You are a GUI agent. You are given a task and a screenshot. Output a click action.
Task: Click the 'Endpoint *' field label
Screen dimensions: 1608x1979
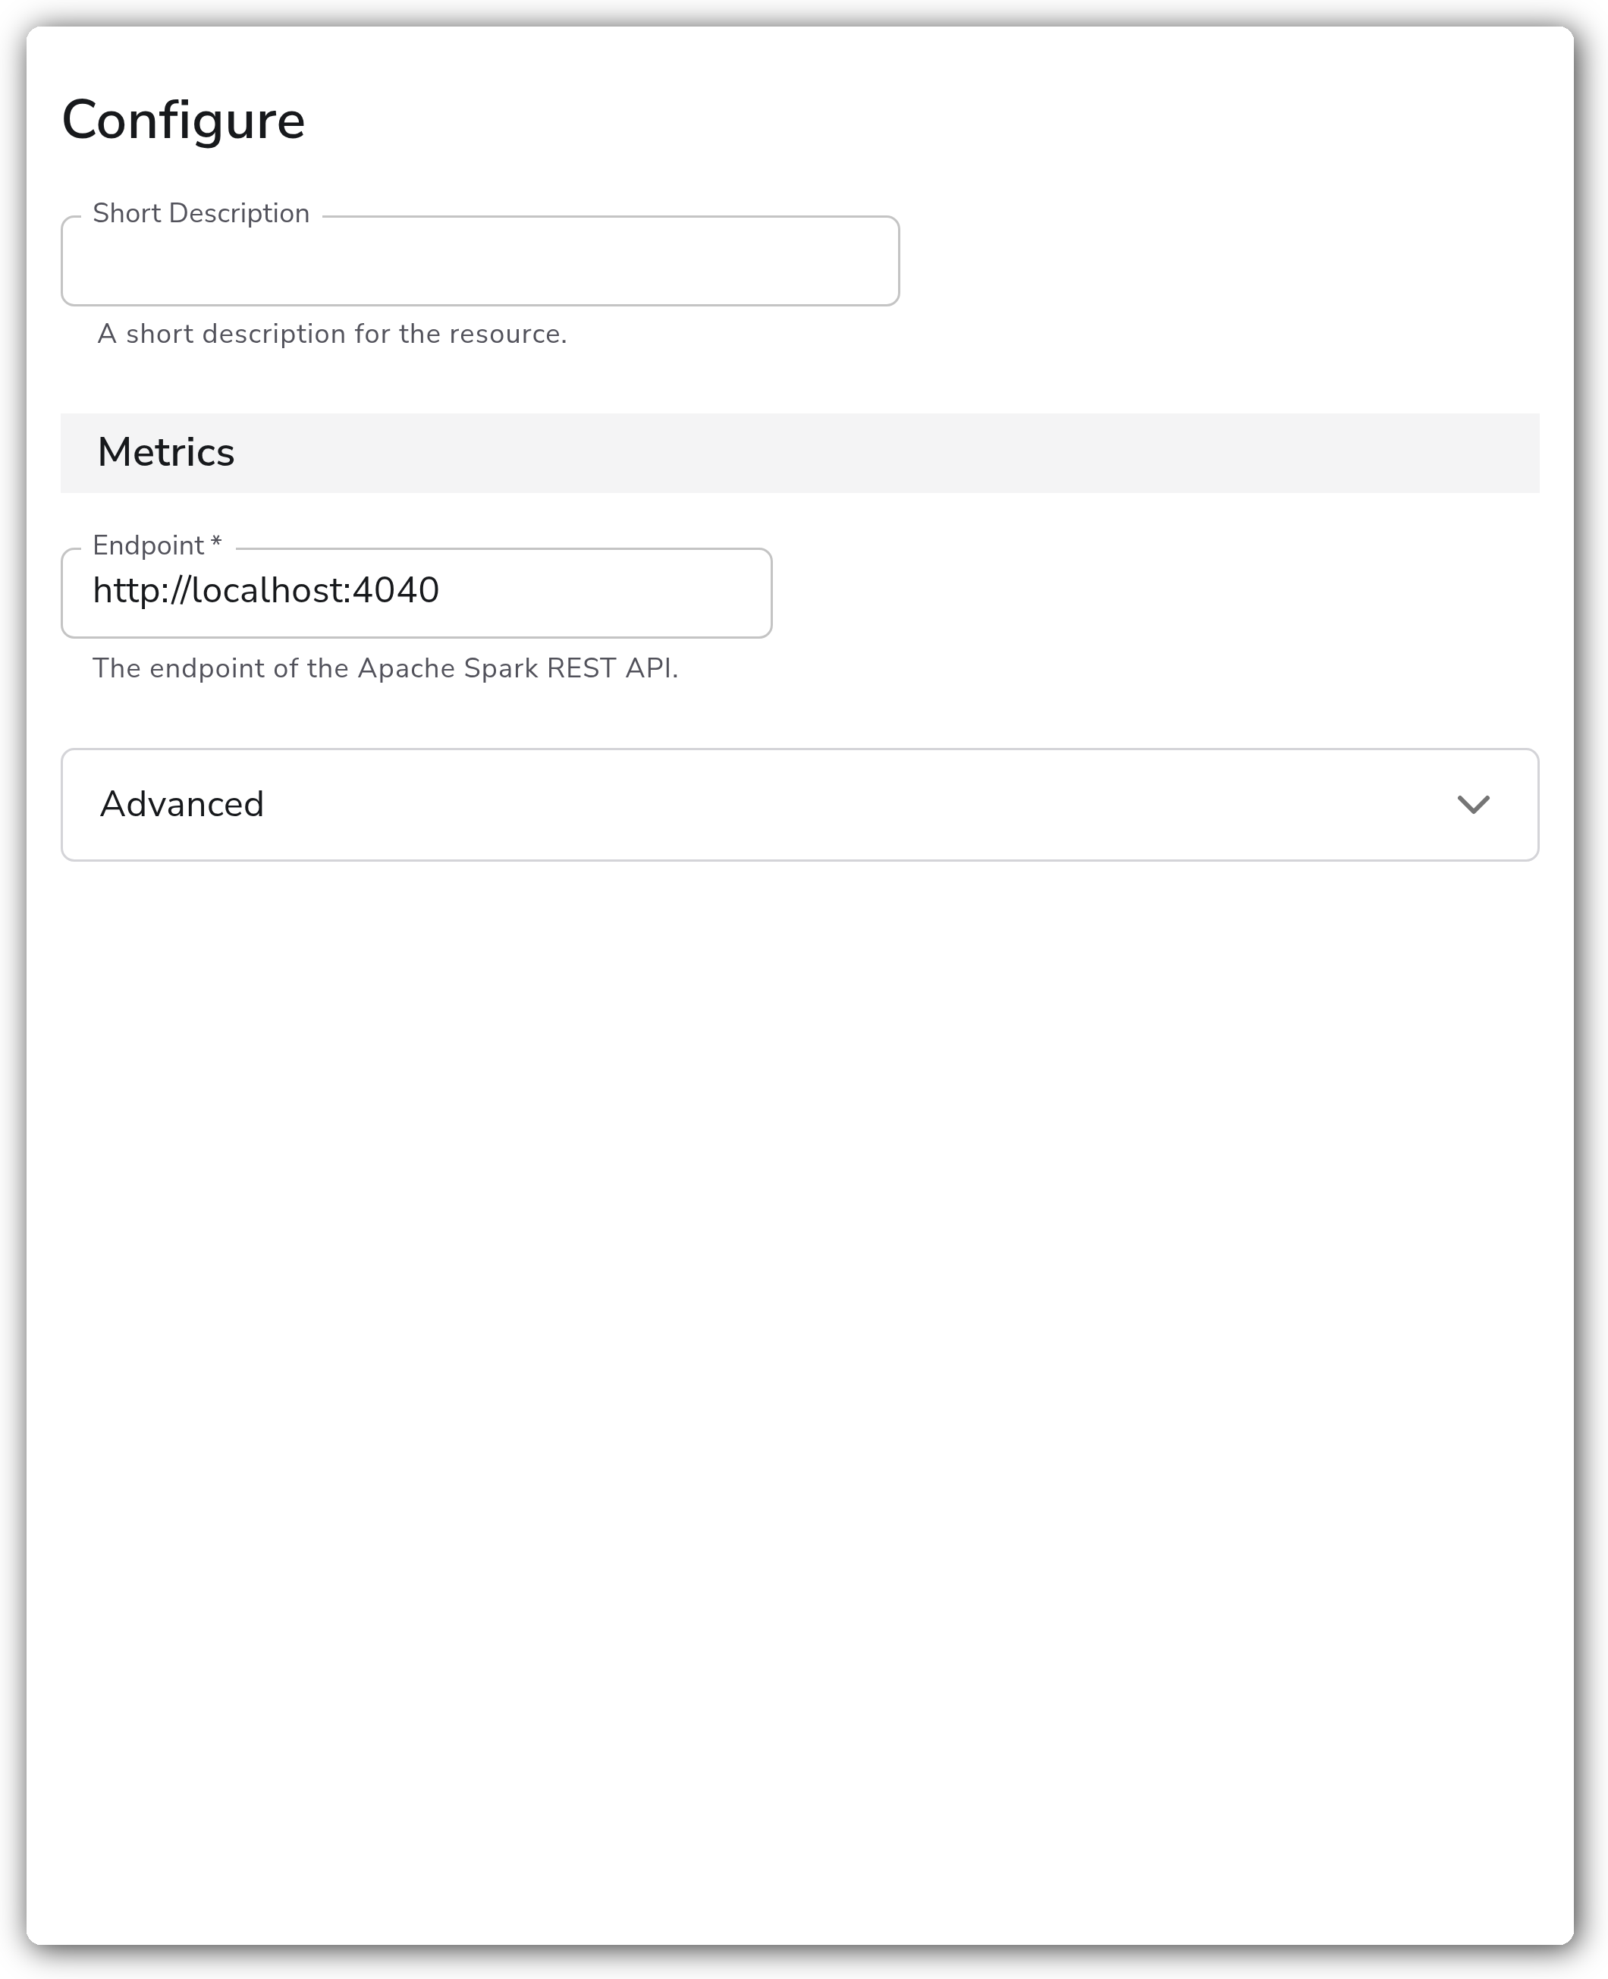point(156,545)
